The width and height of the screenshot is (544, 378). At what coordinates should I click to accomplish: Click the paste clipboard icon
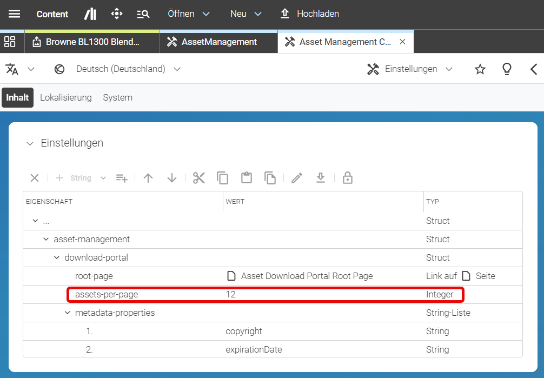[247, 178]
